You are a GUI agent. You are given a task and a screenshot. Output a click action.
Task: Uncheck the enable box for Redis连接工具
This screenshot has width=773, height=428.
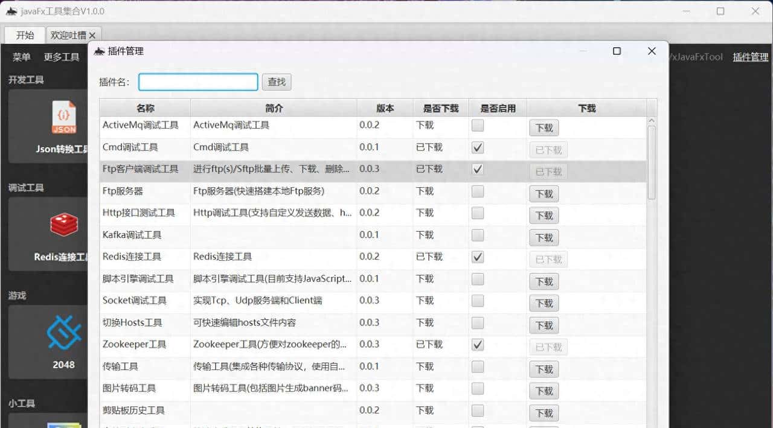(x=477, y=257)
